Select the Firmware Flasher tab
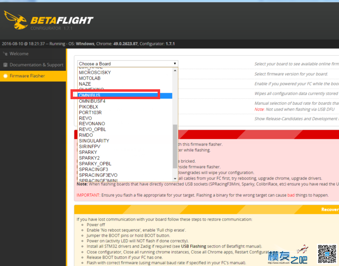 [x=33, y=76]
